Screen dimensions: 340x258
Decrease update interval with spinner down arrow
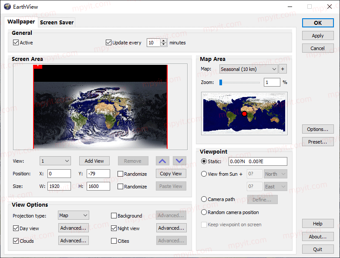click(164, 44)
